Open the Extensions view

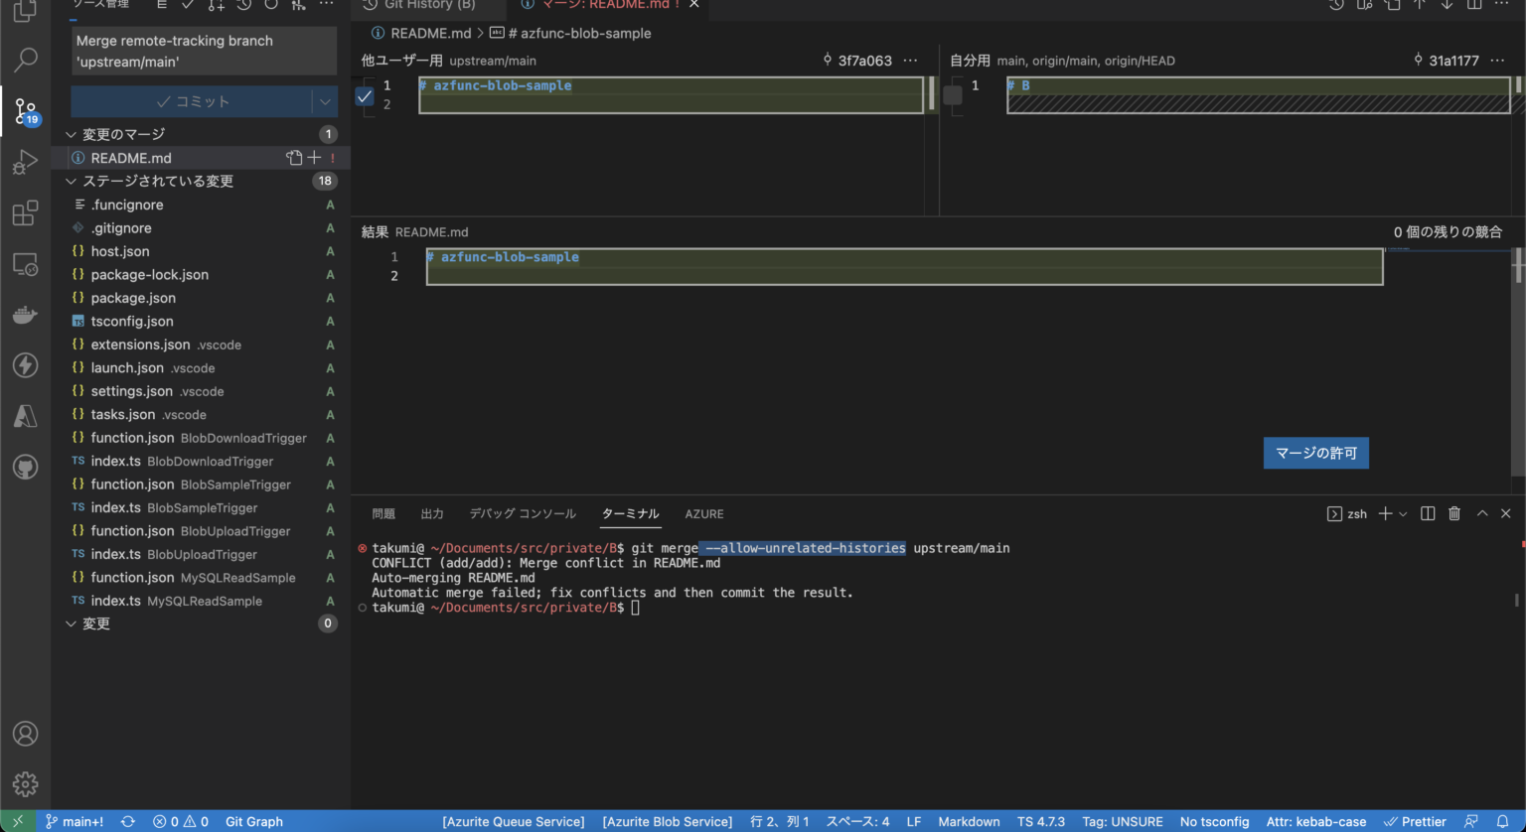point(25,213)
